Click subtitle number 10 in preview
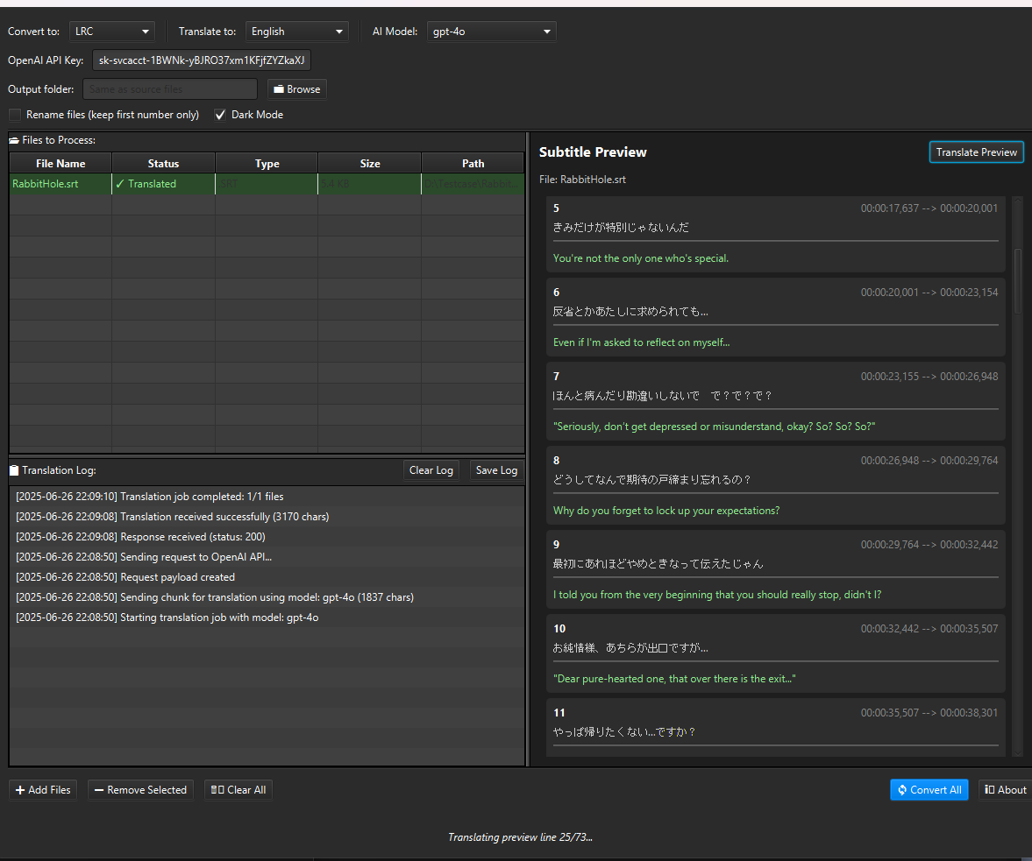 (559, 629)
